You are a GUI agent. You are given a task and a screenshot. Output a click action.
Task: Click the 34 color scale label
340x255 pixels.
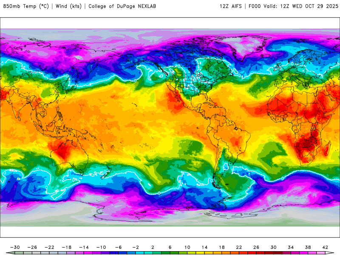291,247
